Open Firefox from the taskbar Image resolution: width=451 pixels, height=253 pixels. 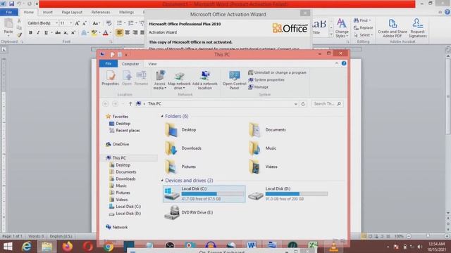[x=68, y=247]
